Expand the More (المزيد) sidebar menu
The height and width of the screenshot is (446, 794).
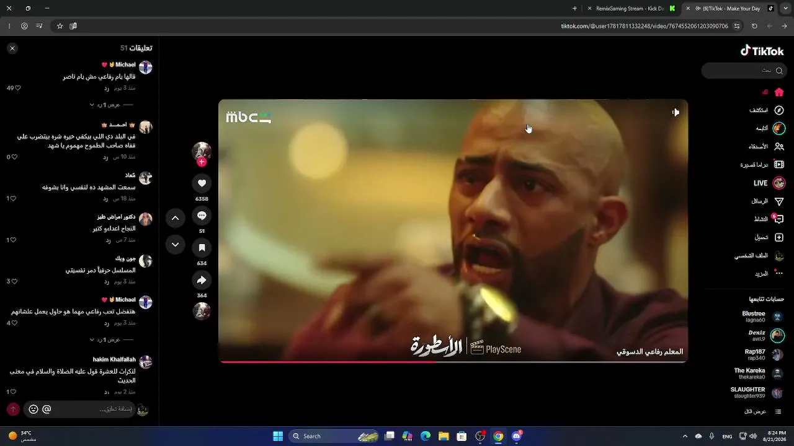(769, 274)
